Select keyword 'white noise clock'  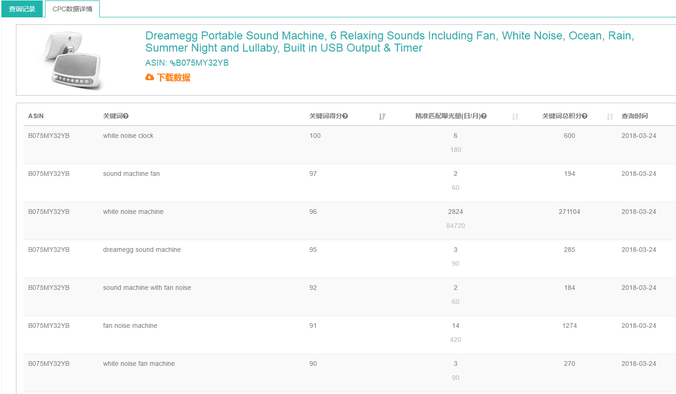coord(128,136)
